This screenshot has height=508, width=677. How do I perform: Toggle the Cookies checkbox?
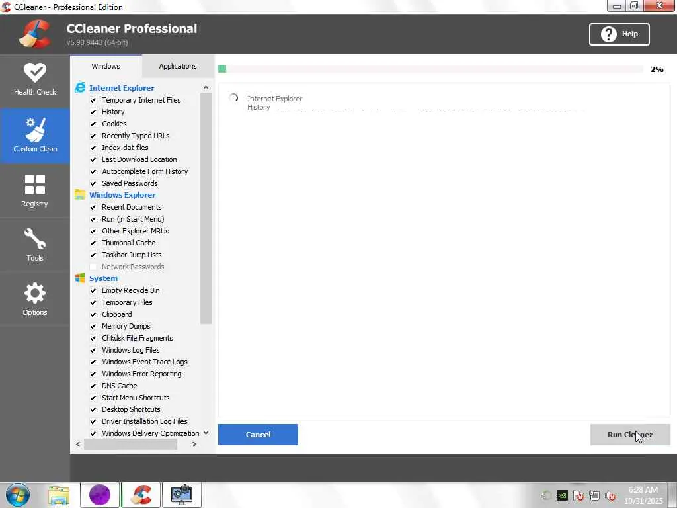point(93,124)
